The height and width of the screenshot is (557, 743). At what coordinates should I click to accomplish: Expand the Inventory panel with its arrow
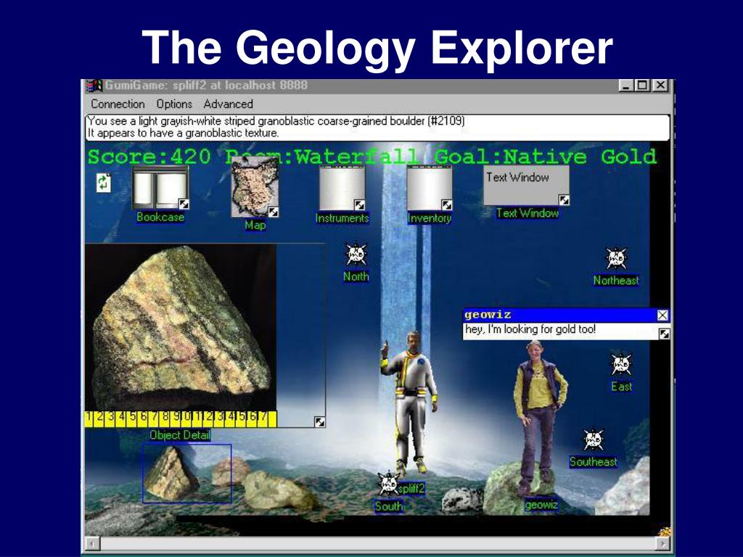click(447, 205)
